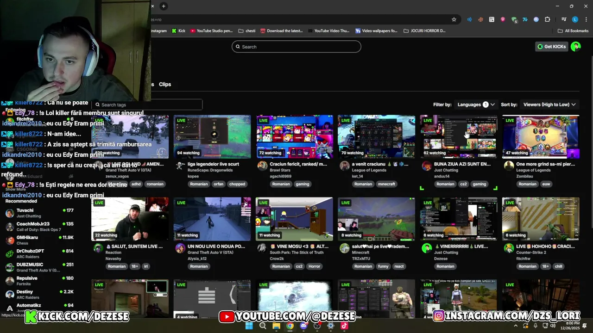Open GMHikaru recommended channel
Image resolution: width=593 pixels, height=333 pixels.
pos(39,240)
